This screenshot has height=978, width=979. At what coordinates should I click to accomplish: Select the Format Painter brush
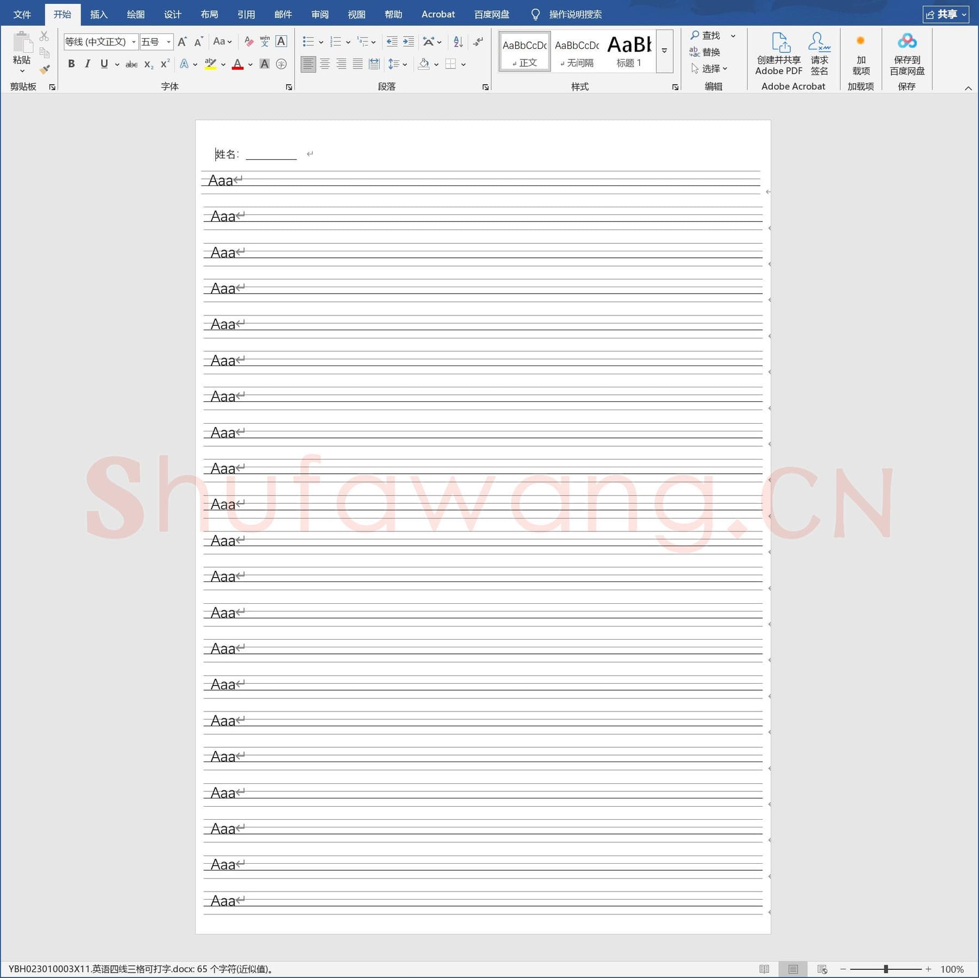point(45,69)
